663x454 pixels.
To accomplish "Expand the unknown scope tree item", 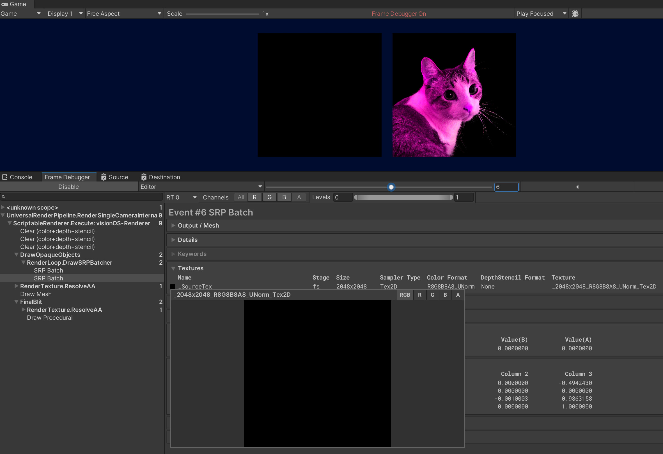I will (3, 207).
